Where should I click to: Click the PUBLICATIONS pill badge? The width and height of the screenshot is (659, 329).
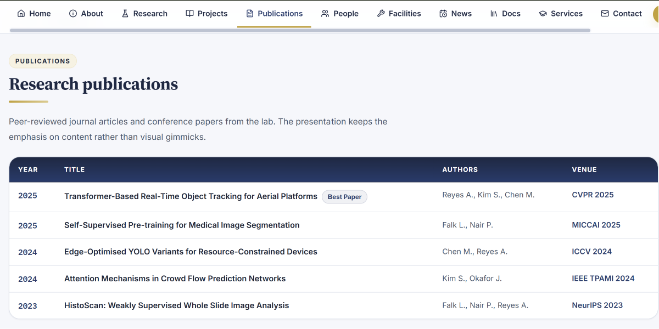tap(43, 61)
